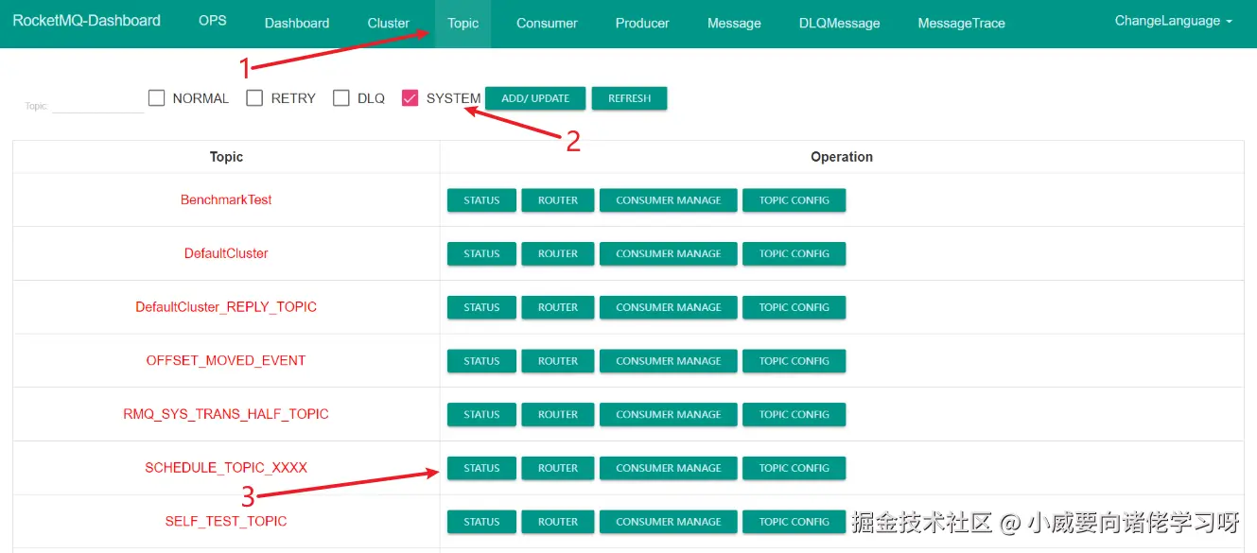
Task: Go to the MessageTrace tab
Action: (961, 24)
